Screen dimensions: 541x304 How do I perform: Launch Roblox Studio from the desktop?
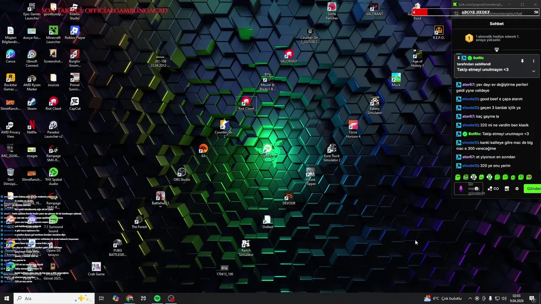[74, 11]
